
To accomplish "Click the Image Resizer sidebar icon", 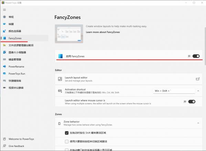I will point(4,52).
